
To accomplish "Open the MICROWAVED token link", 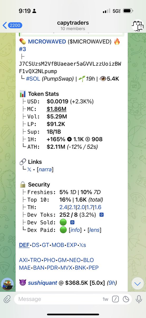I will pyautogui.click(x=46, y=42).
